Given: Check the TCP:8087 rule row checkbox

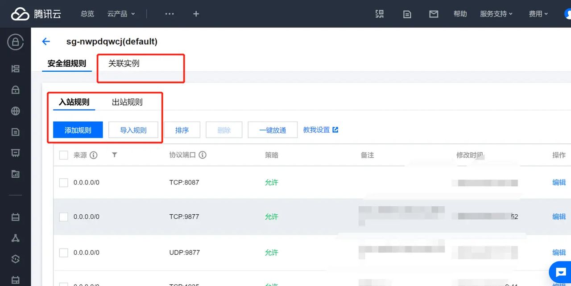Looking at the screenshot, I should pyautogui.click(x=63, y=182).
